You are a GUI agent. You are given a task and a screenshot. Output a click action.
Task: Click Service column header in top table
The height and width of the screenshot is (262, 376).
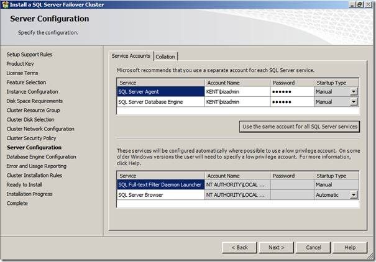(x=161, y=83)
